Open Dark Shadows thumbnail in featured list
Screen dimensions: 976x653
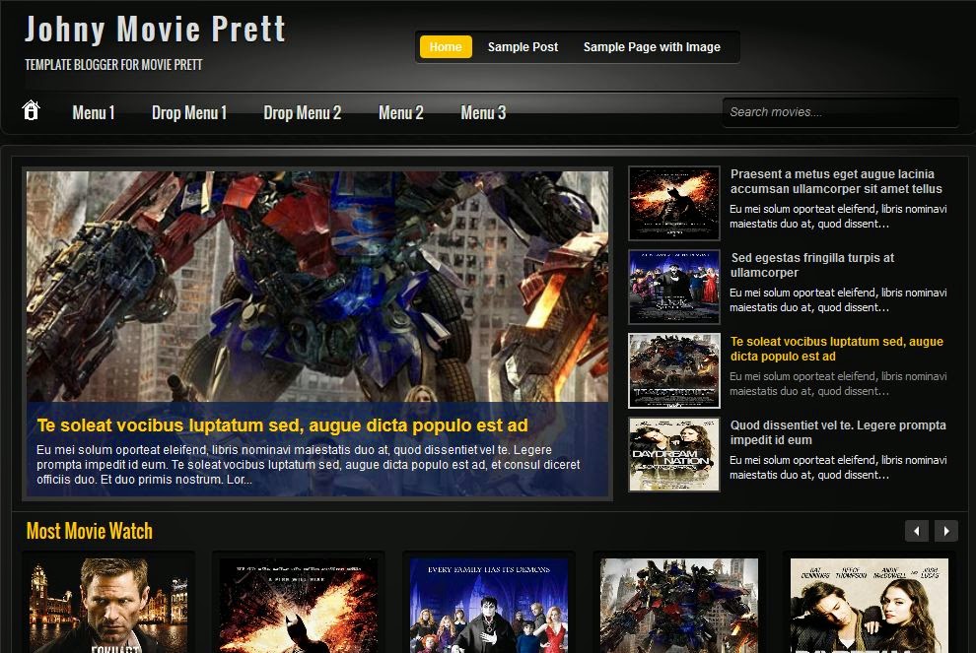(x=674, y=287)
